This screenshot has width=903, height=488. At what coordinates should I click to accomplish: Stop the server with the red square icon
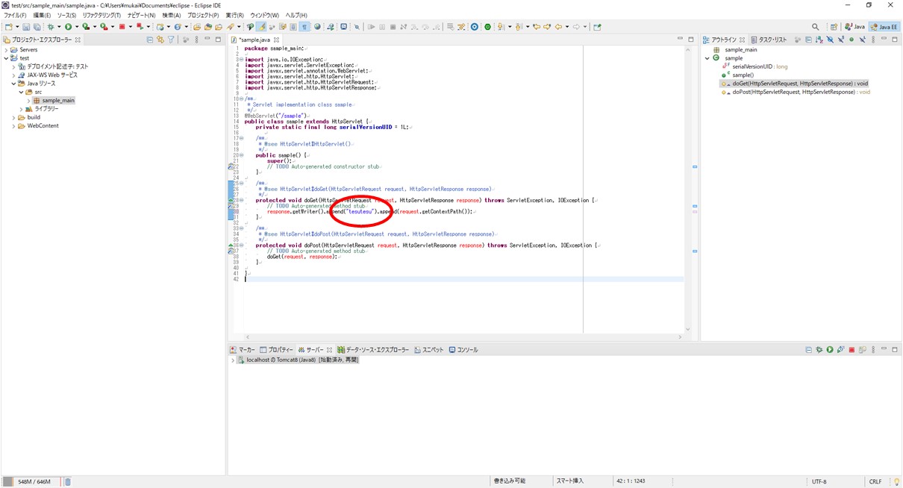click(x=852, y=349)
